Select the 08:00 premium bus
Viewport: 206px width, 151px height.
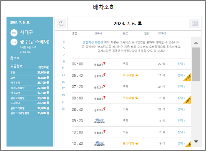coord(181,98)
